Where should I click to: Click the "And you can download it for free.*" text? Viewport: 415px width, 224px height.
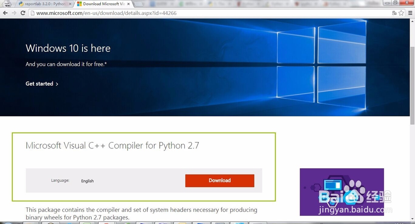coord(66,64)
